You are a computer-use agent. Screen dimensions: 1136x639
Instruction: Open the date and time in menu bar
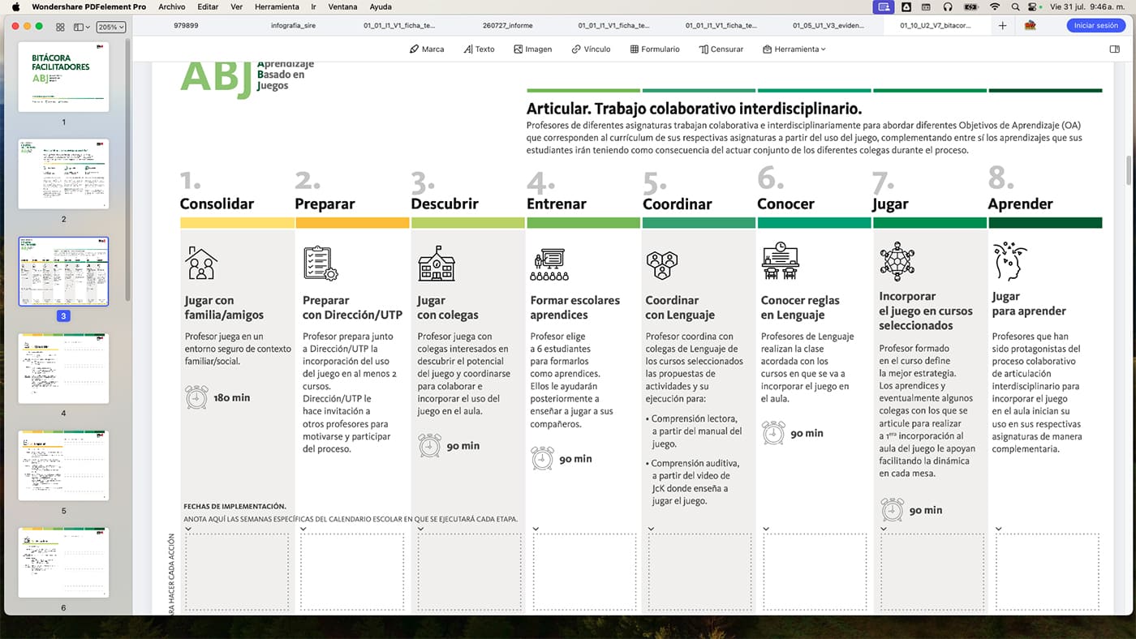click(1087, 6)
